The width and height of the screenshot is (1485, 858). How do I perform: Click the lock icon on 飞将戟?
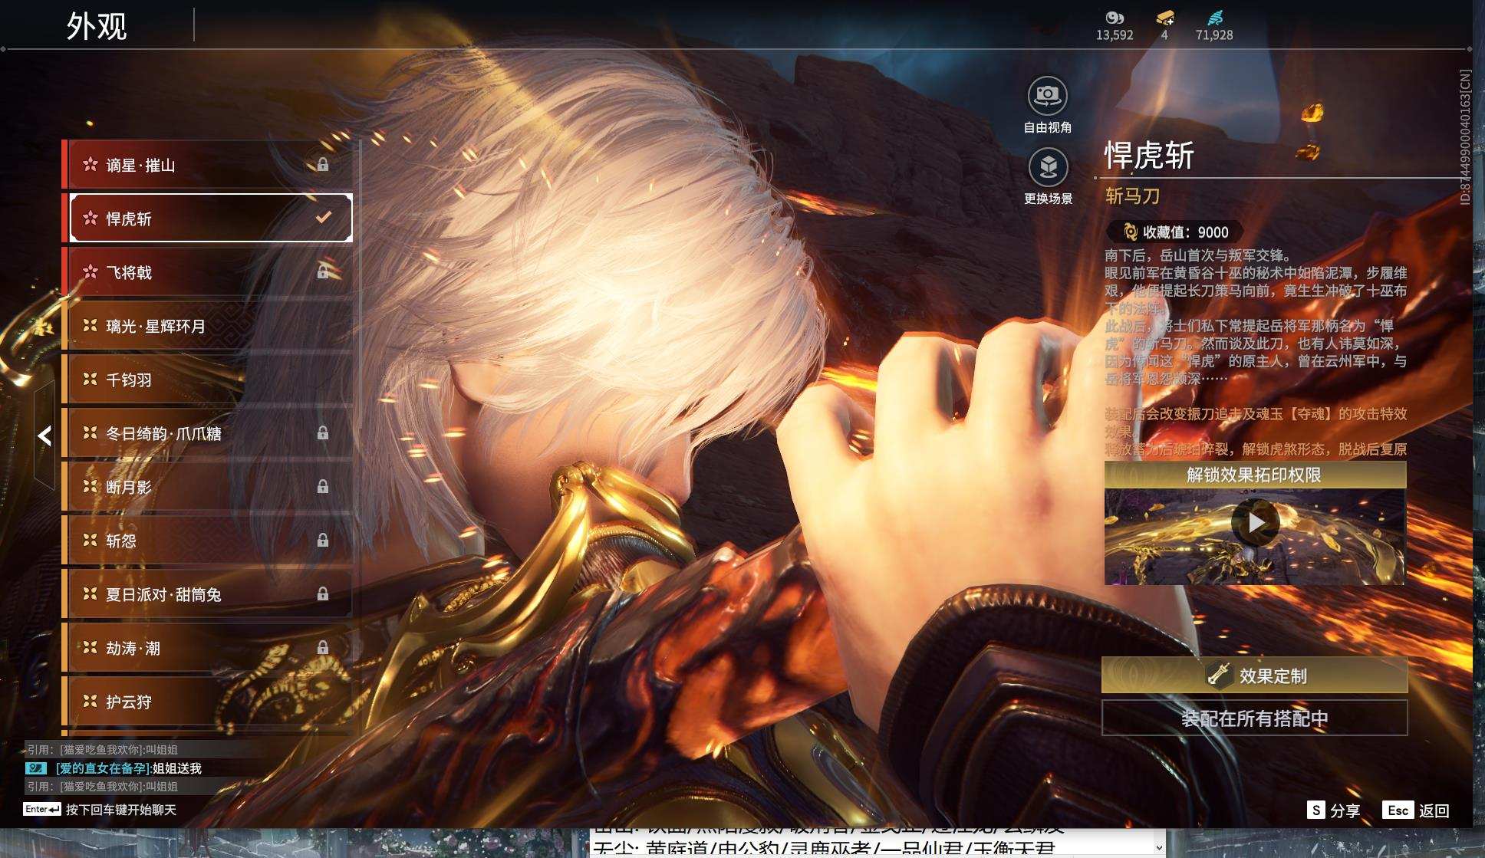pos(323,271)
